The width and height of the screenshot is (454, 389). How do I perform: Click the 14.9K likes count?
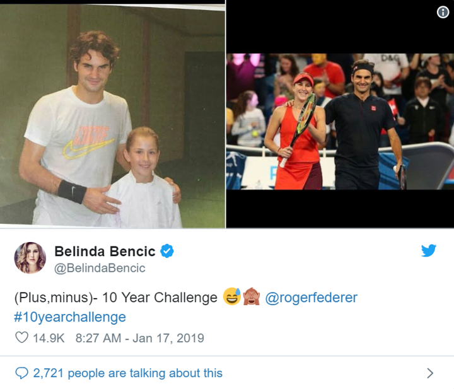(x=49, y=338)
